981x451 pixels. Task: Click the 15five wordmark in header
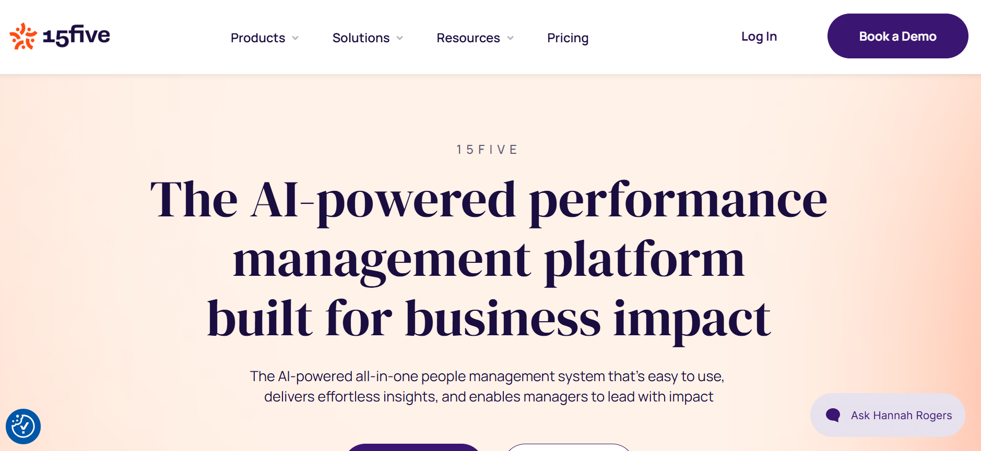pos(76,35)
